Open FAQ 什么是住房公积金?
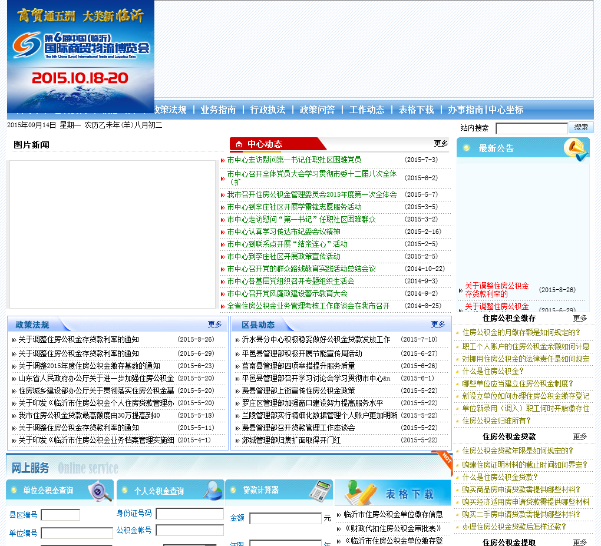Screen dimensions: 601x546 tap(493, 371)
